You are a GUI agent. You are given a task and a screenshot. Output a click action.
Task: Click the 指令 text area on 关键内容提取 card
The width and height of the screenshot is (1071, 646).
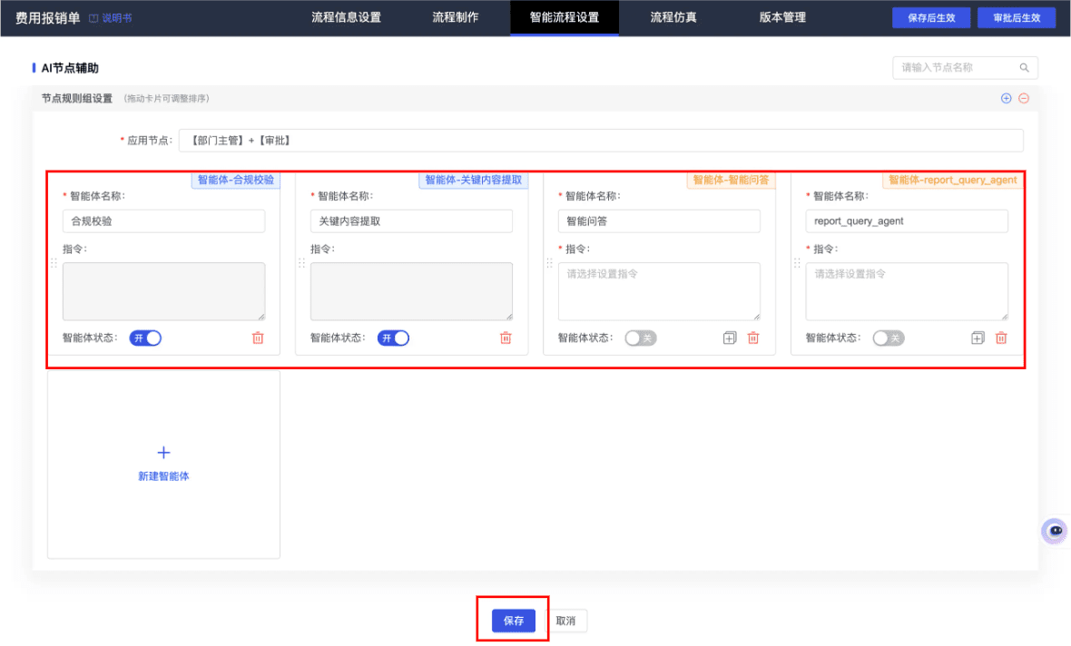[x=411, y=291]
